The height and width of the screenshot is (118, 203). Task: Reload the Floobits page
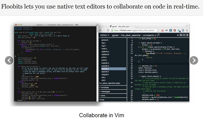click(x=108, y=30)
